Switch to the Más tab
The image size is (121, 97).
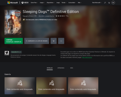[x=72, y=68]
